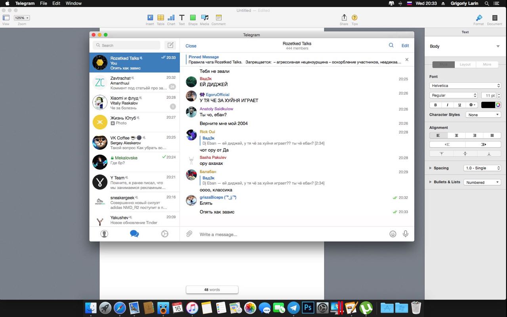Share the Pages document

(344, 17)
